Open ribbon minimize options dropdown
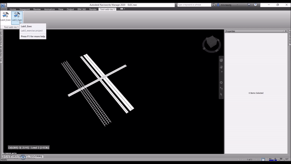 (124, 9)
